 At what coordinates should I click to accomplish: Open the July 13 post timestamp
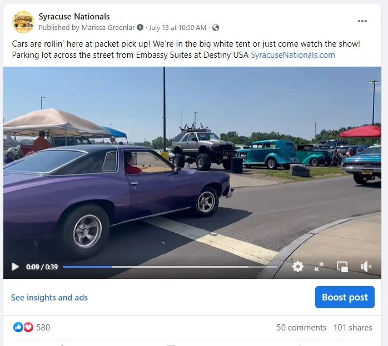tap(177, 28)
